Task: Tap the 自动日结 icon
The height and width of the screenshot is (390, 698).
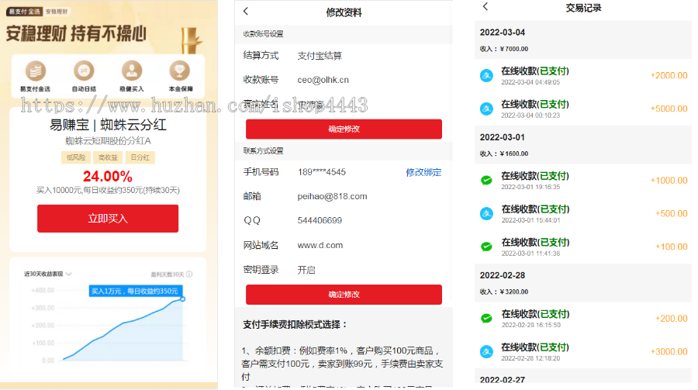Action: coord(84,71)
